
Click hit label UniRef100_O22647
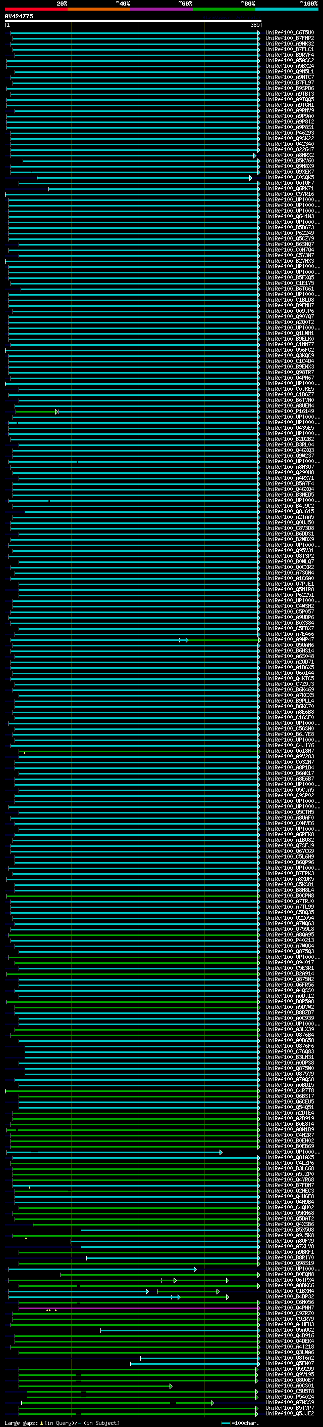tap(290, 149)
